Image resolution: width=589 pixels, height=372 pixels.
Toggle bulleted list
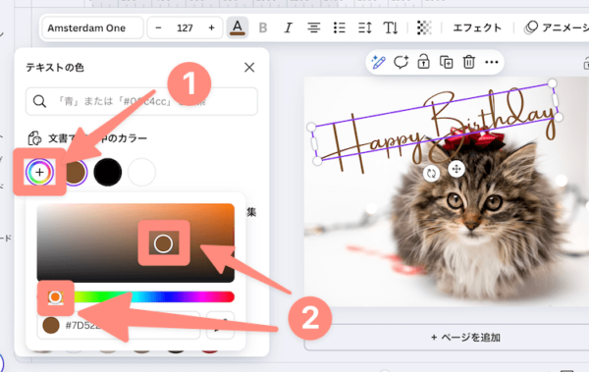340,27
